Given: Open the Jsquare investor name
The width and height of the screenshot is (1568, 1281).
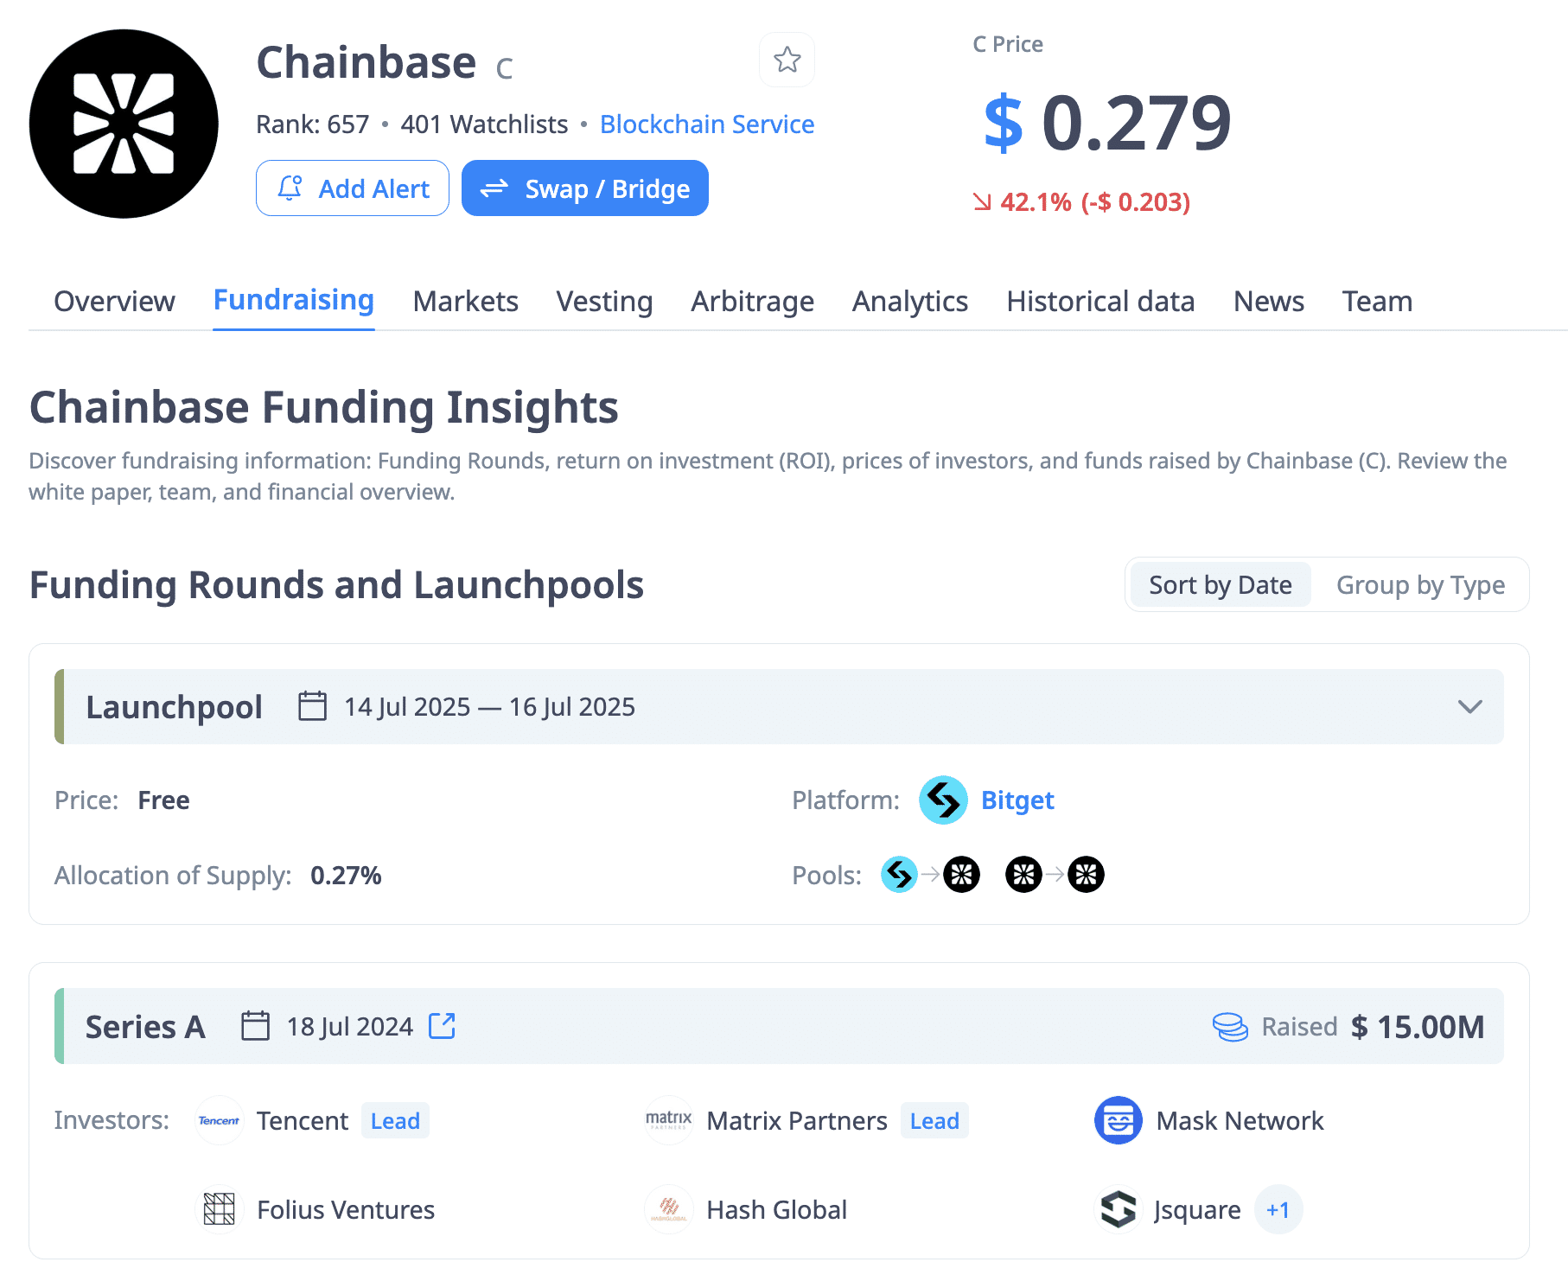Looking at the screenshot, I should [x=1197, y=1210].
